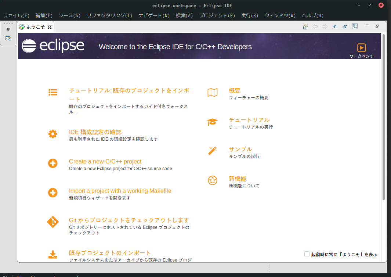Open Git からプロジェクトをチェックアウトします link
The width and height of the screenshot is (391, 277).
click(x=129, y=220)
